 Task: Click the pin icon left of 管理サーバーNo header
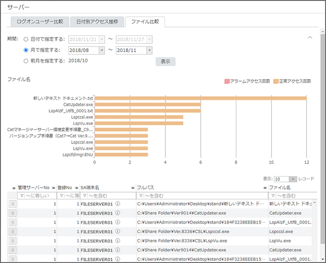[x=14, y=188]
